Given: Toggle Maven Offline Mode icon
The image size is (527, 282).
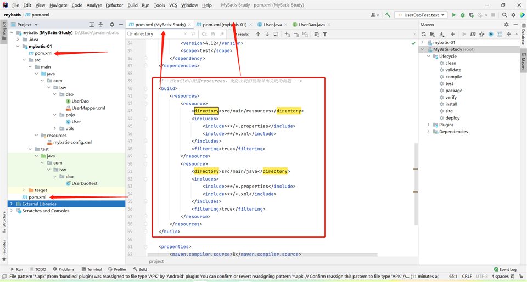Looking at the screenshot, I should coord(482,34).
